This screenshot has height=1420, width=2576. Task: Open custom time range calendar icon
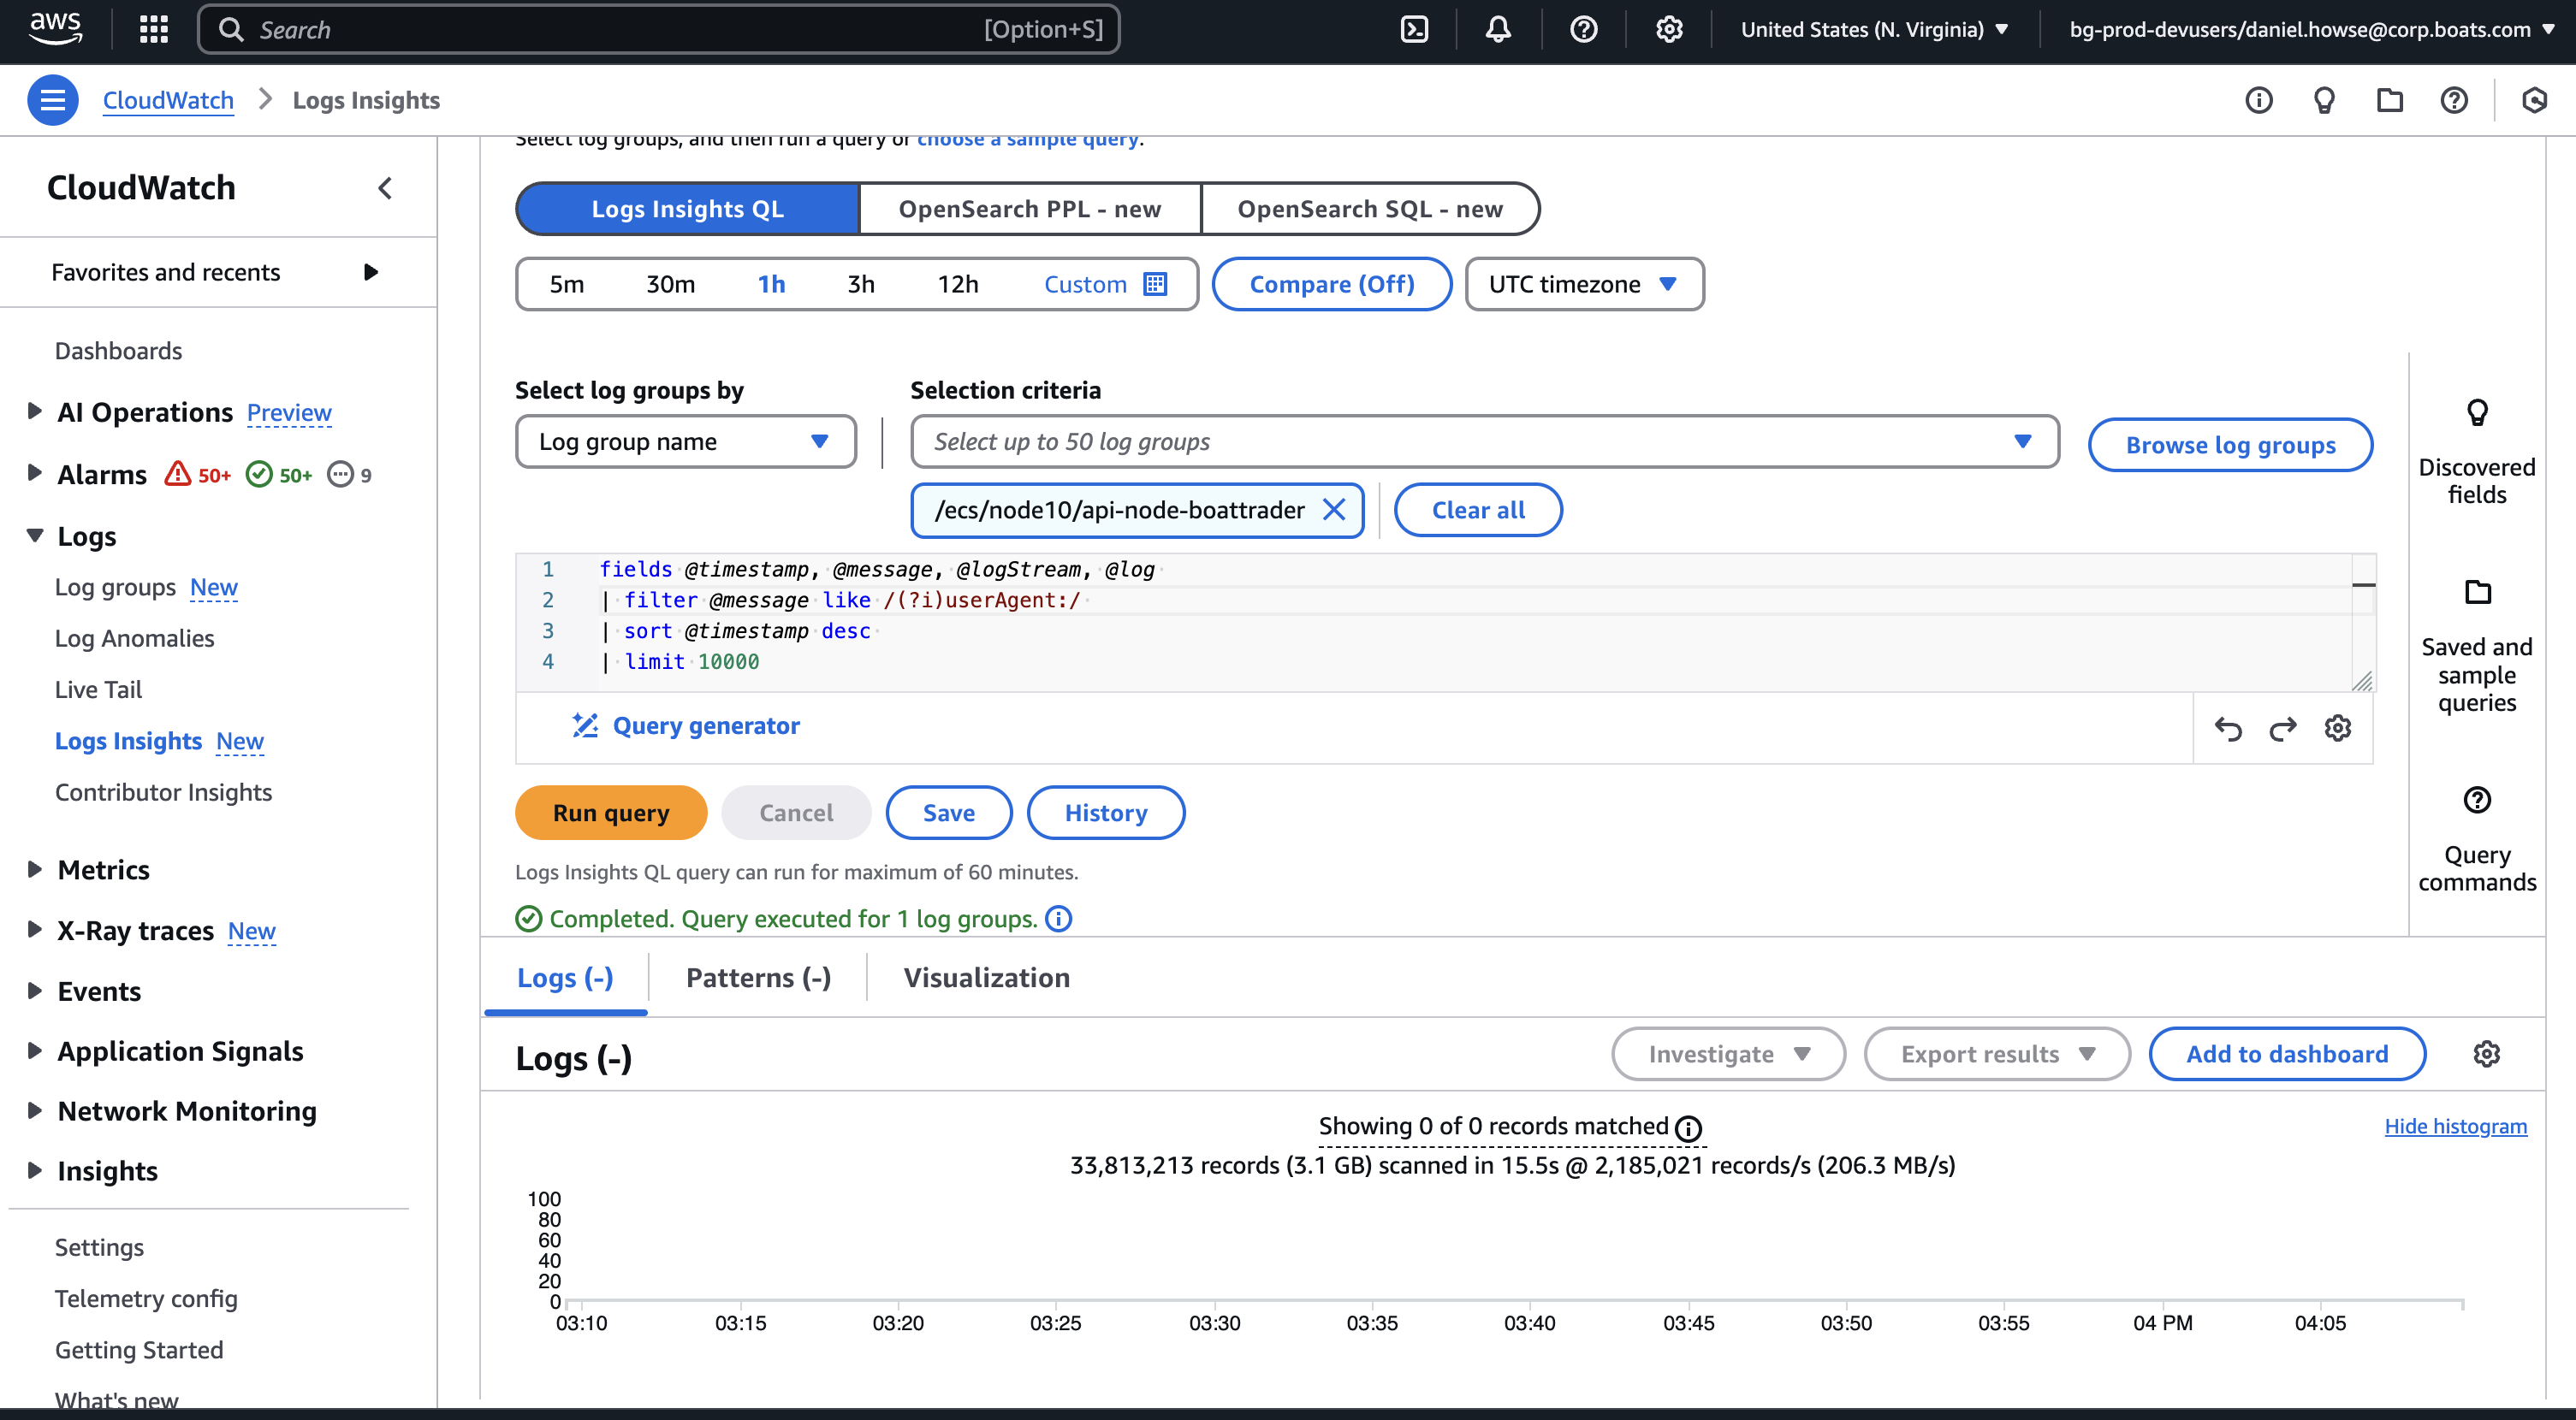[1155, 284]
